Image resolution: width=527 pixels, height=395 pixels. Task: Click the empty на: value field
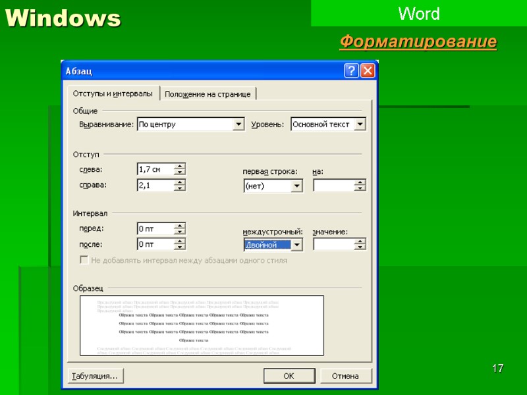point(333,186)
